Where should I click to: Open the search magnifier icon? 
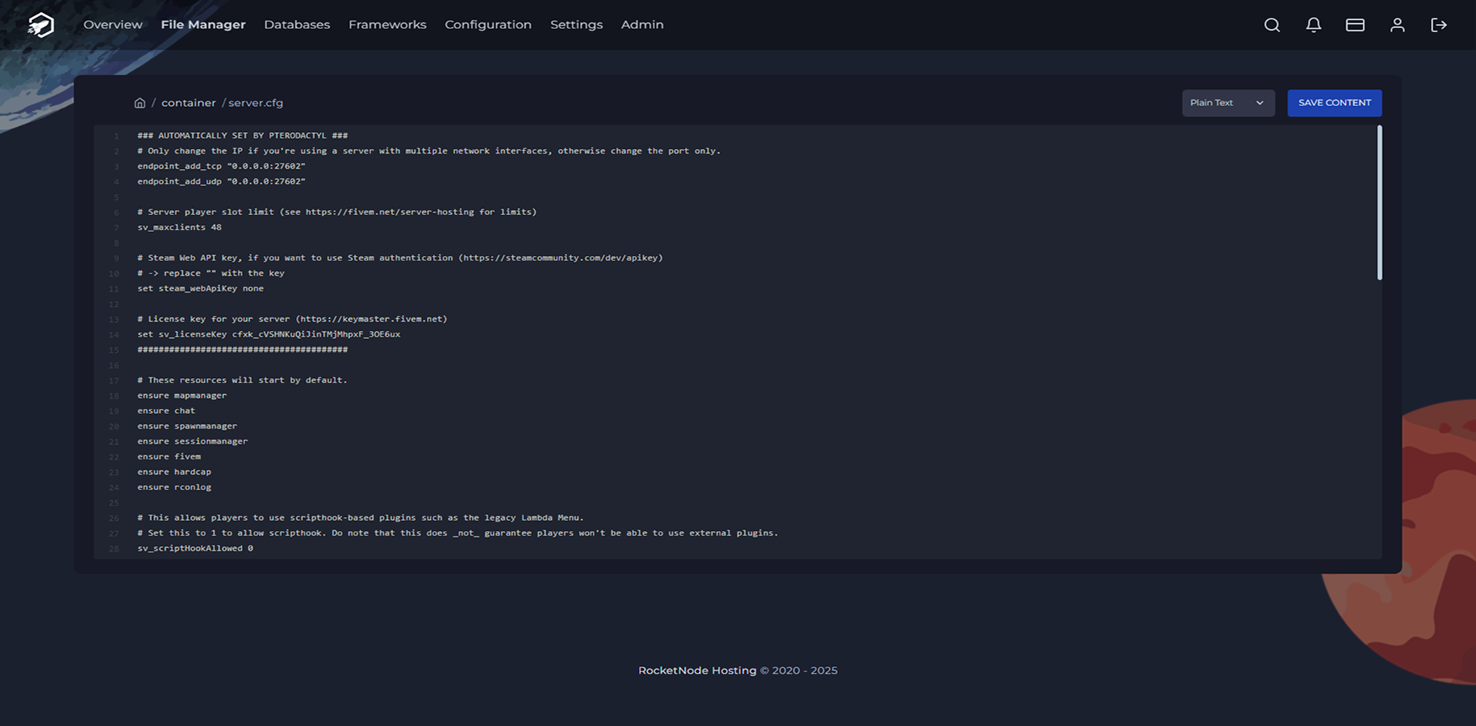tap(1272, 25)
